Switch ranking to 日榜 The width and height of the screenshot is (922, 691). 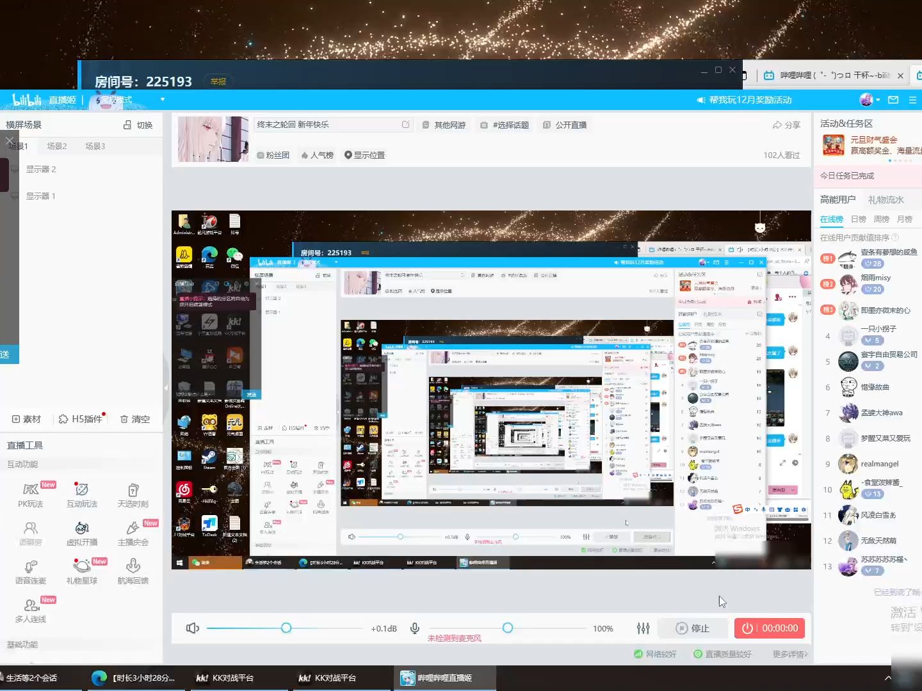point(858,219)
